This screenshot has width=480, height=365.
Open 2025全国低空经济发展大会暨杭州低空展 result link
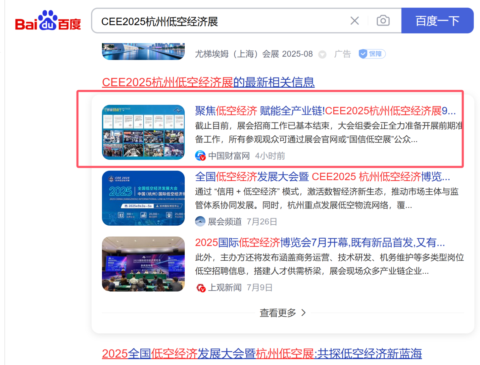[262, 354]
